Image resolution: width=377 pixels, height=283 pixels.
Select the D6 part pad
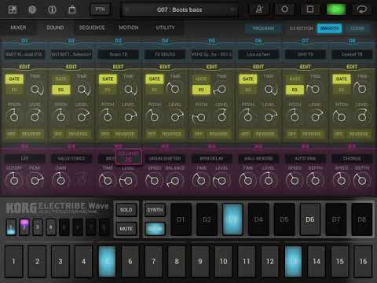click(310, 219)
